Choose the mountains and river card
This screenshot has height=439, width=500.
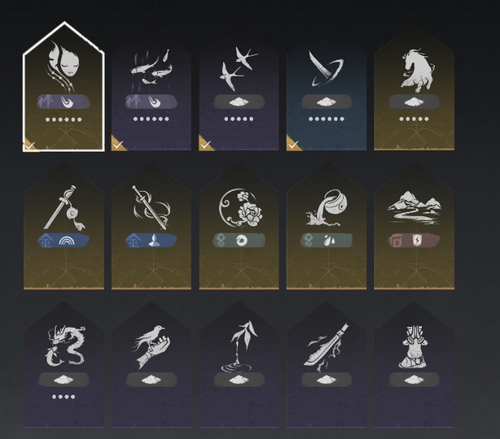click(414, 226)
